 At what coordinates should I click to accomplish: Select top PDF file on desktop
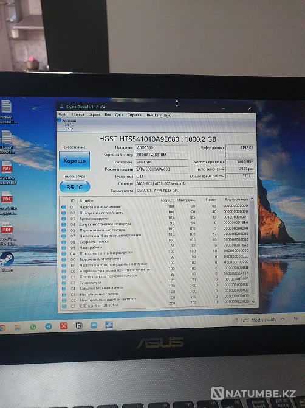tap(7, 172)
